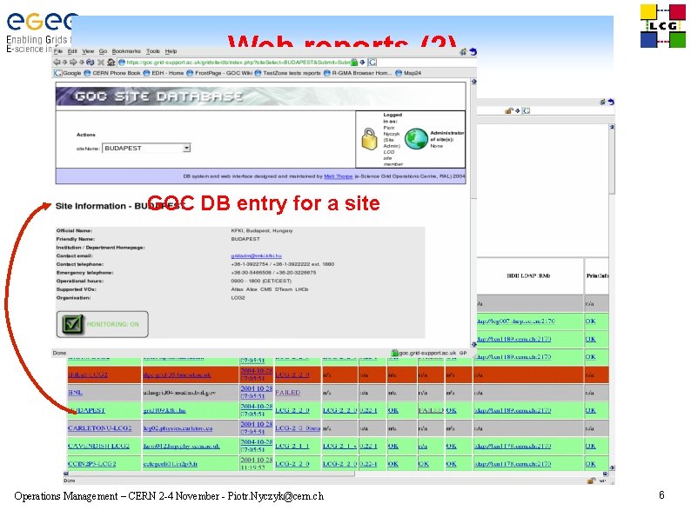
Task: Open the Map24 bookmark
Action: click(408, 73)
